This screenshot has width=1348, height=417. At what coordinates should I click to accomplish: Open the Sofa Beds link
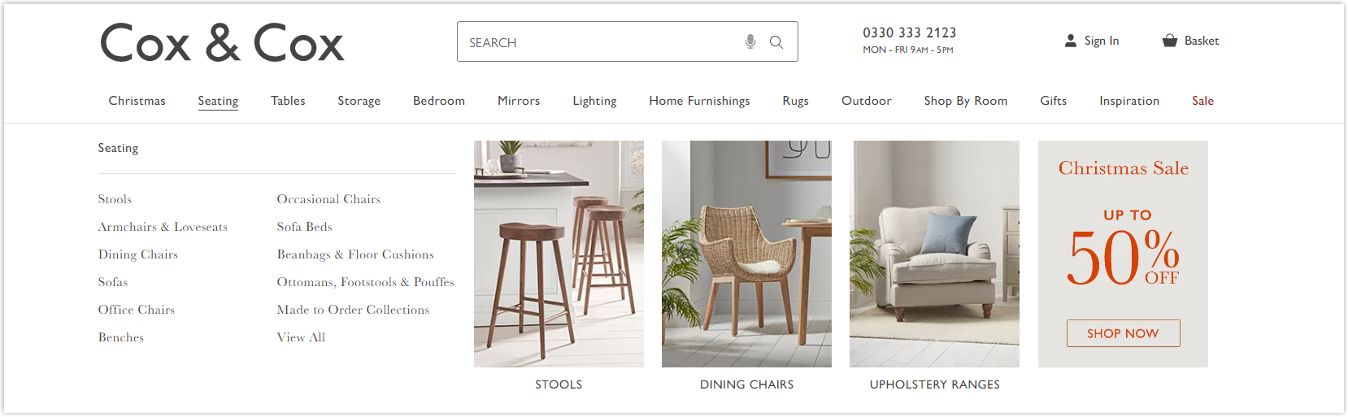[304, 227]
